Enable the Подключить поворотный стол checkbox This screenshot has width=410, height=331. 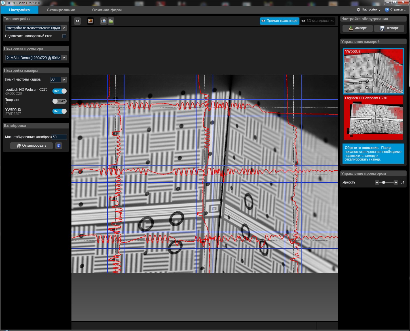(64, 36)
